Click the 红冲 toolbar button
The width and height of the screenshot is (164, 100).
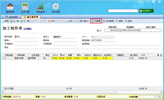[51, 21]
